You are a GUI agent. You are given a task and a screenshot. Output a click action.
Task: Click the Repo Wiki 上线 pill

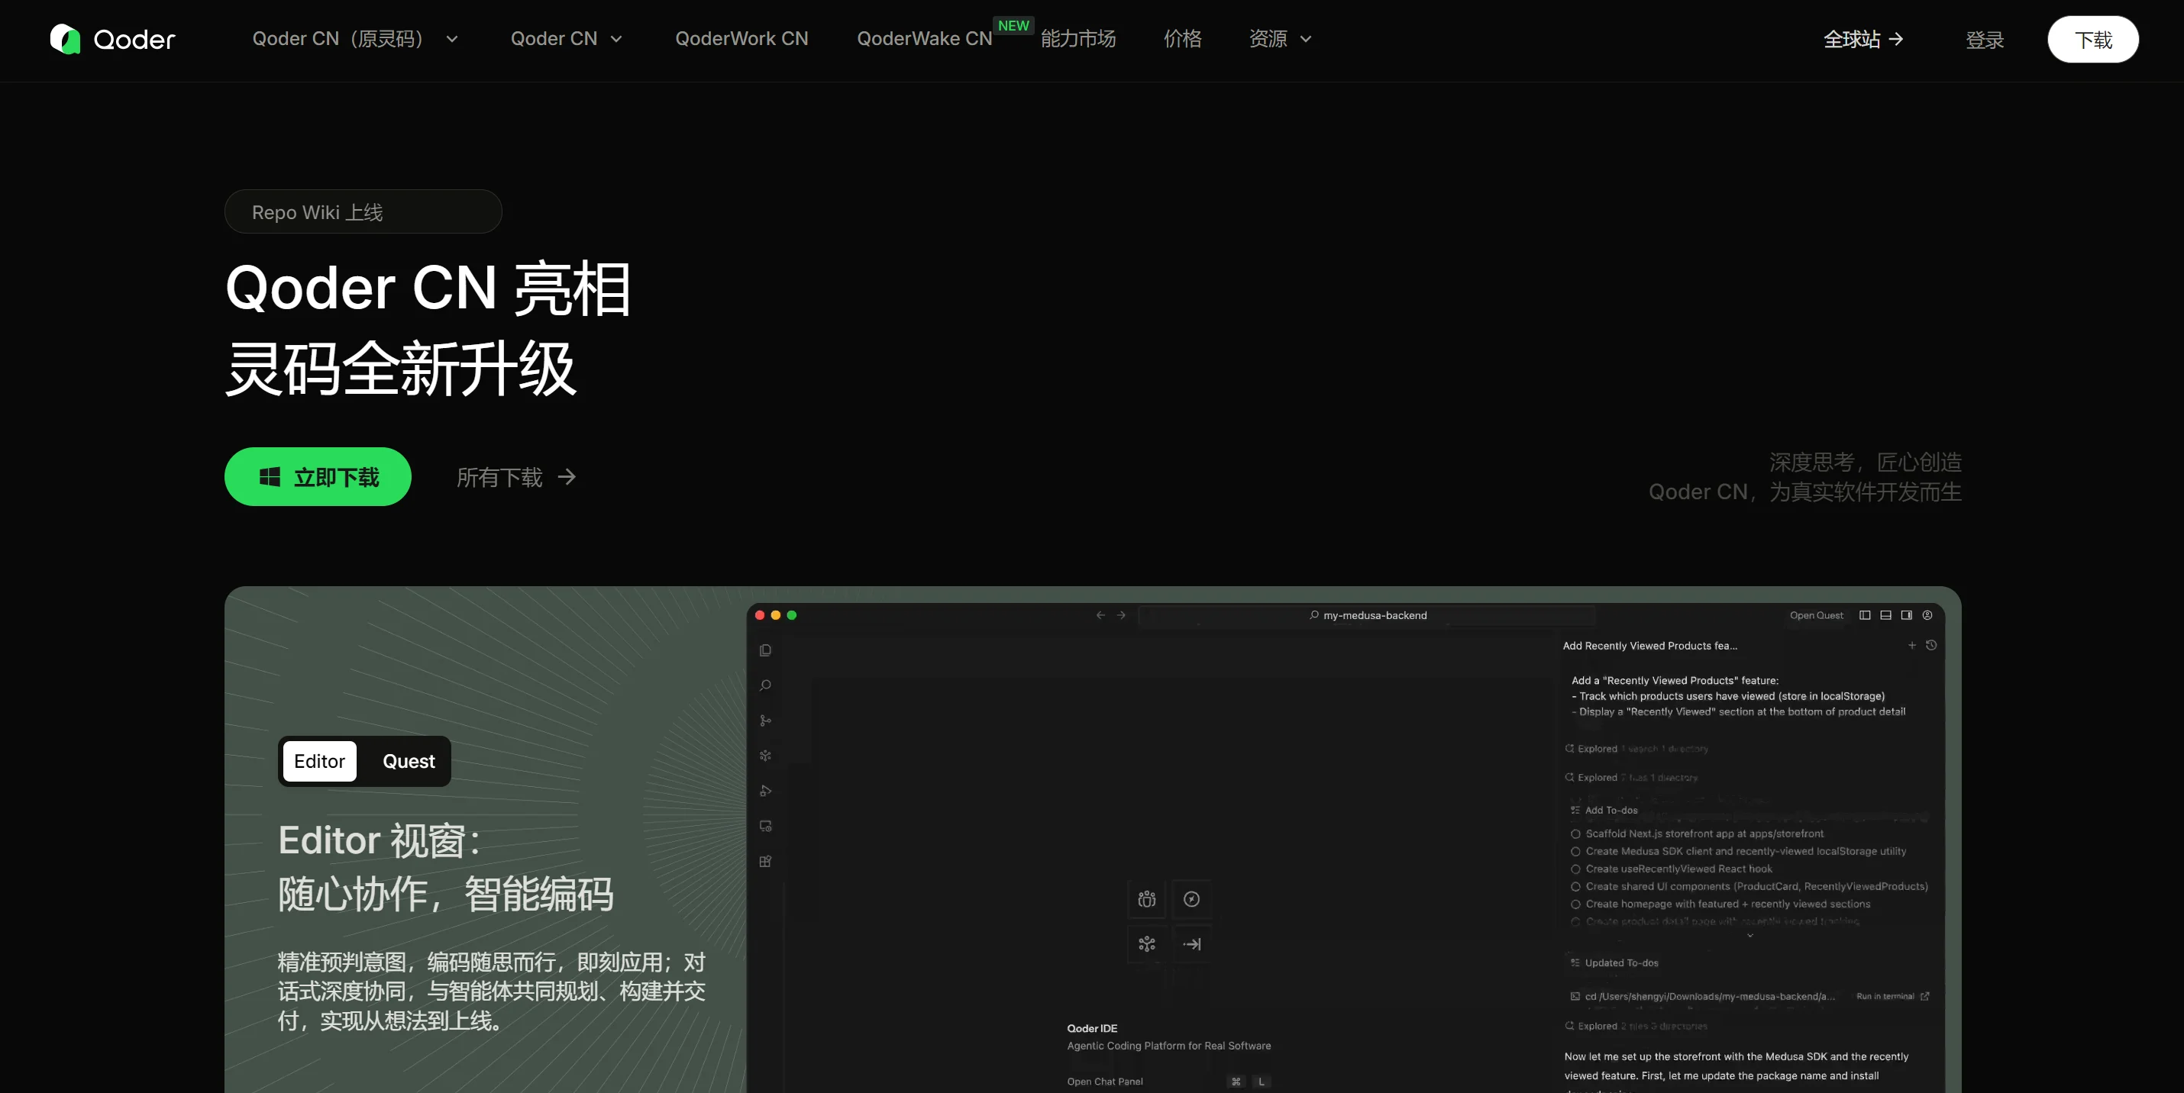click(x=363, y=212)
